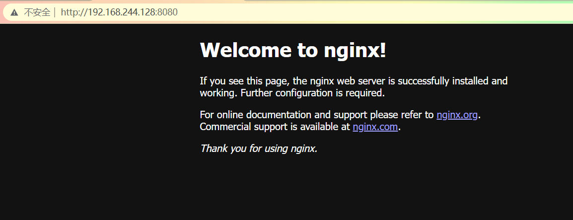Screen dimensions: 573x220
Task: Click the line ending in Further configuration is required.
Action: pos(292,93)
